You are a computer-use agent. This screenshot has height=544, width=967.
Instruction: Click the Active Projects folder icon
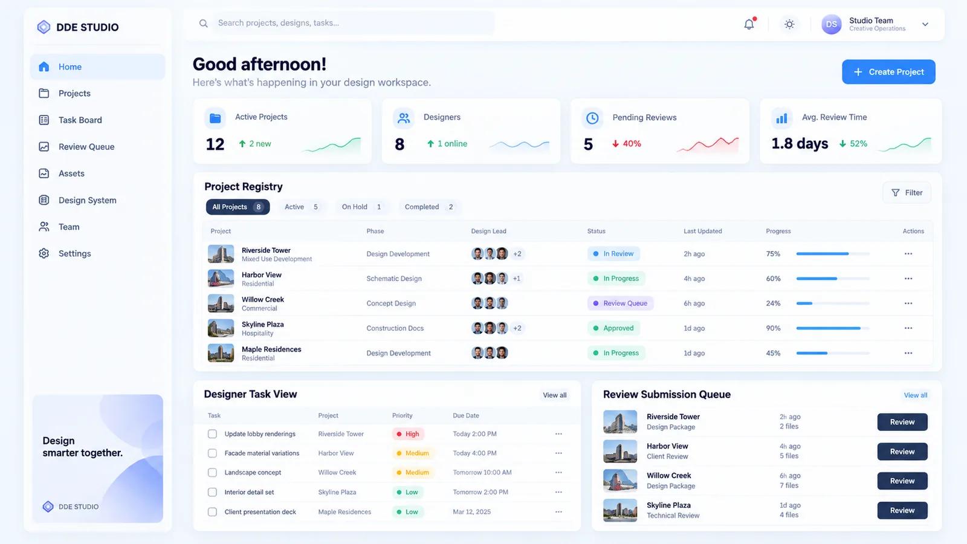pos(215,118)
